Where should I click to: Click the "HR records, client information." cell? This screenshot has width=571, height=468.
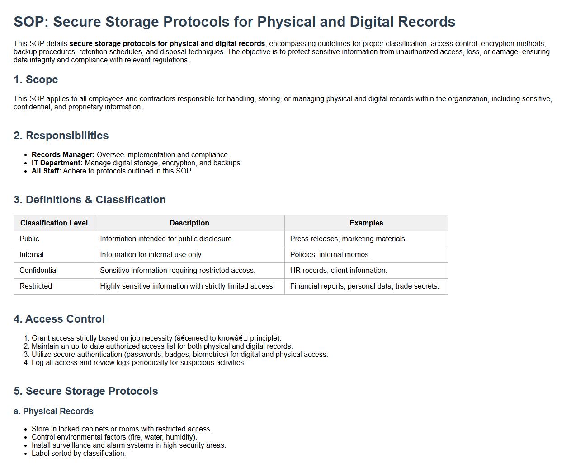[338, 271]
